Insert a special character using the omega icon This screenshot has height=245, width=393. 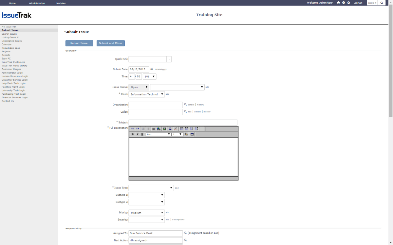pyautogui.click(x=170, y=129)
